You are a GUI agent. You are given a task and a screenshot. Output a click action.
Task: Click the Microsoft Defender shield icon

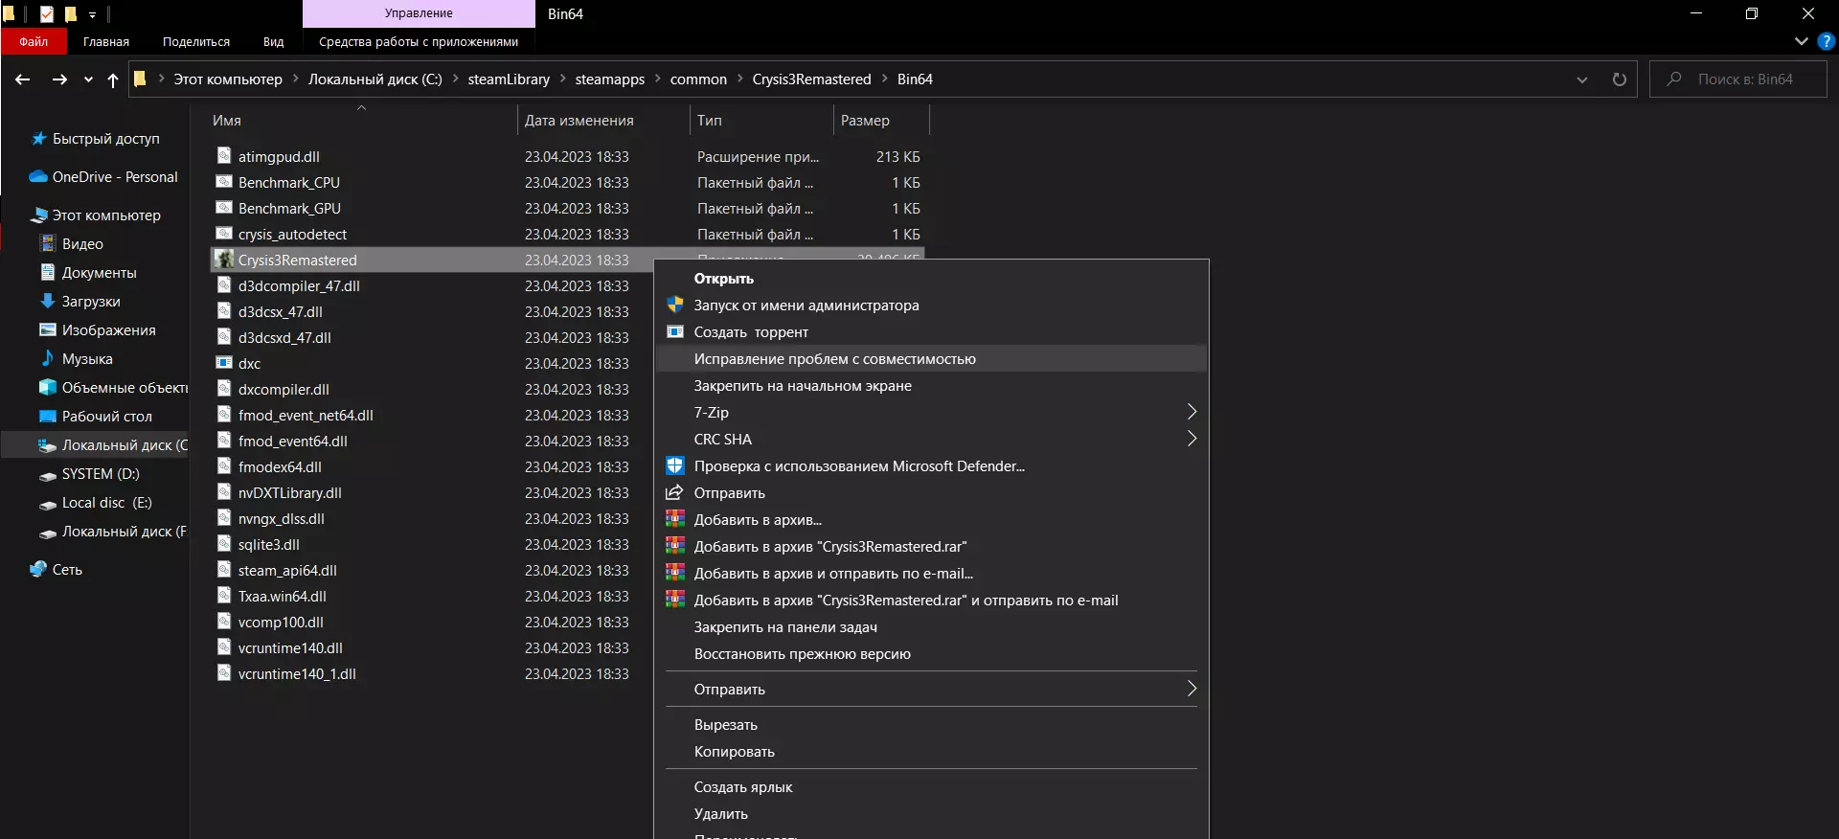[x=675, y=466]
